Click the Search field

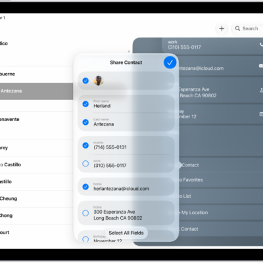(247, 28)
